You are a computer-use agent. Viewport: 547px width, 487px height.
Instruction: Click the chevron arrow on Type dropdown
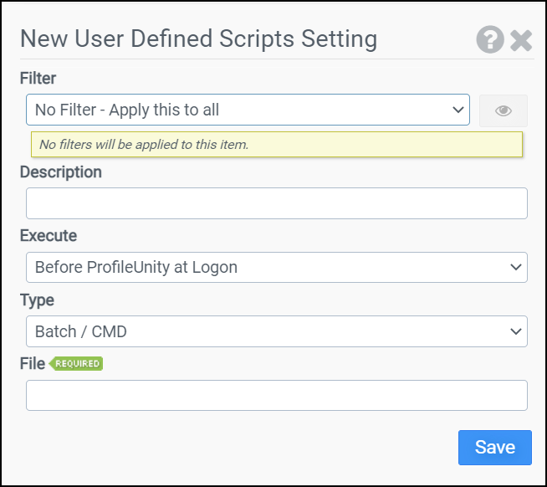(515, 331)
